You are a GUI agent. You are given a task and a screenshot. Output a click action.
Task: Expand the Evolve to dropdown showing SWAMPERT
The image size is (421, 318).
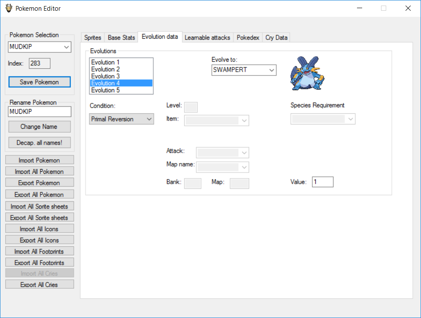(x=244, y=70)
